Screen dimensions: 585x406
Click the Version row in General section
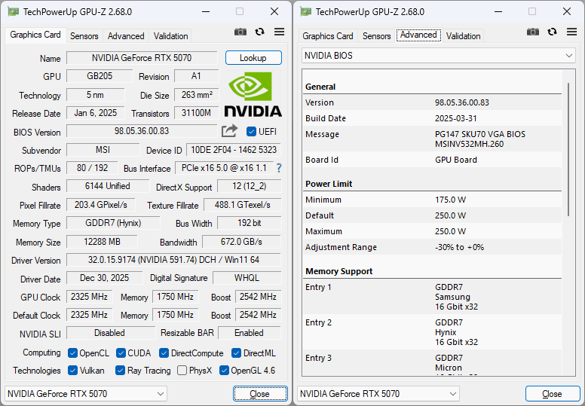coord(433,102)
